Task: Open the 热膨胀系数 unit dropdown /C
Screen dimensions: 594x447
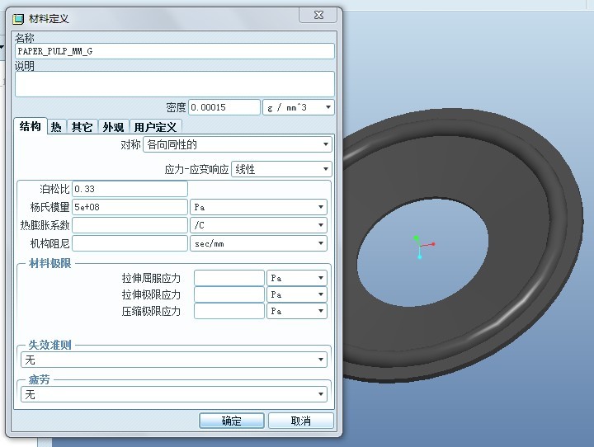Action: (x=258, y=225)
